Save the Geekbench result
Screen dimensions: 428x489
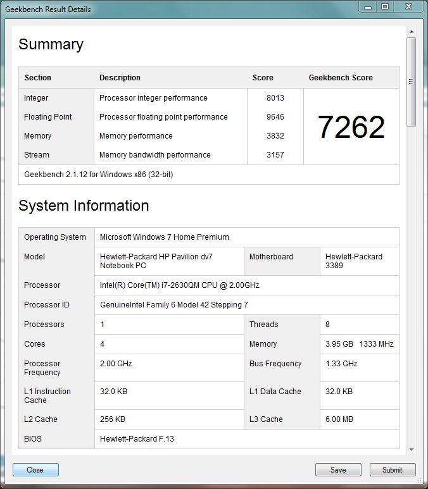[x=338, y=469]
